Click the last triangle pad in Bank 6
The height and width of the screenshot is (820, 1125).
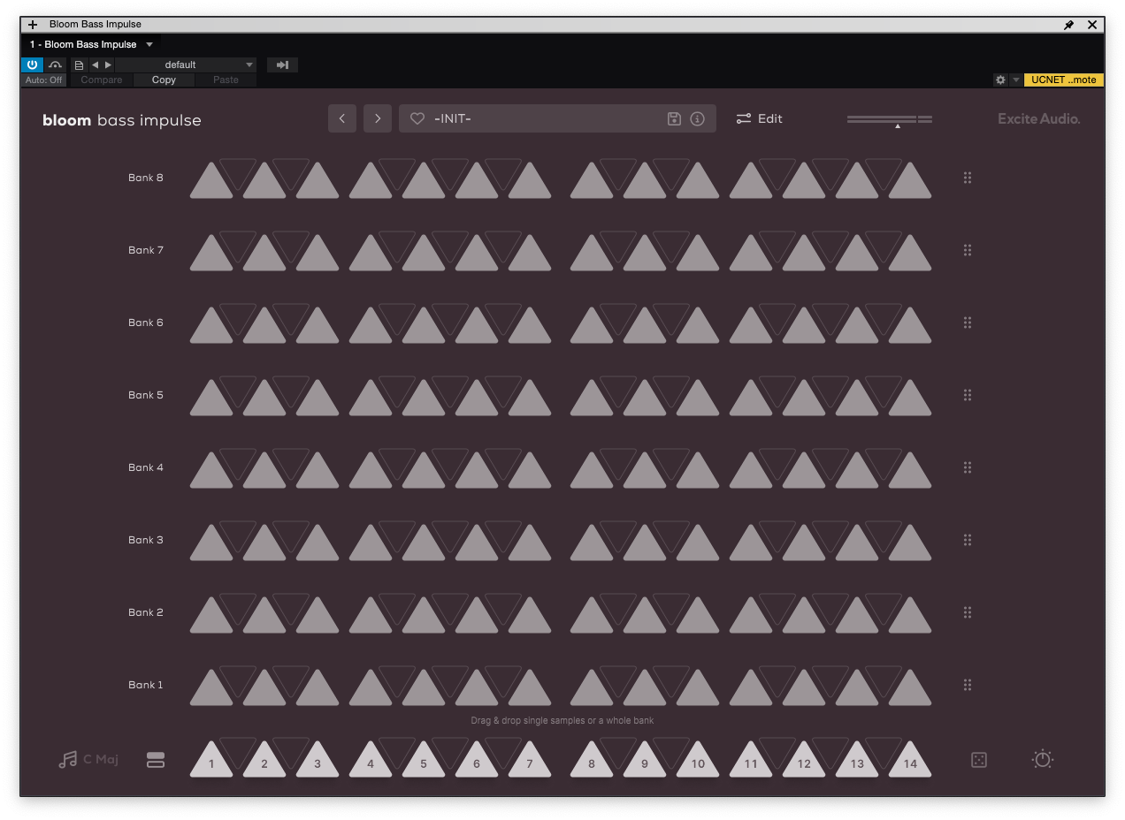910,327
